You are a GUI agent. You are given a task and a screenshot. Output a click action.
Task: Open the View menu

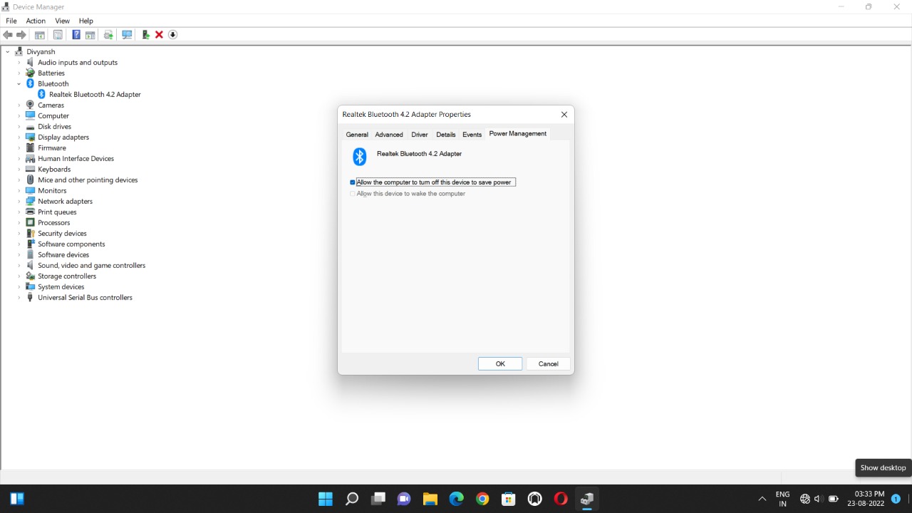[x=63, y=21]
